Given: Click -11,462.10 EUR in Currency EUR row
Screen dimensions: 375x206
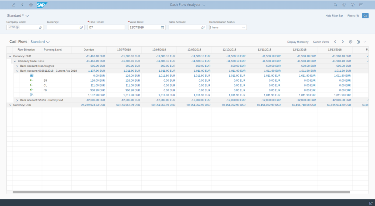Looking at the screenshot, I should pos(95,56).
